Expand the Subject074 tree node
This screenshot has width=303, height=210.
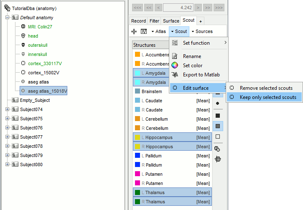coord(7,109)
